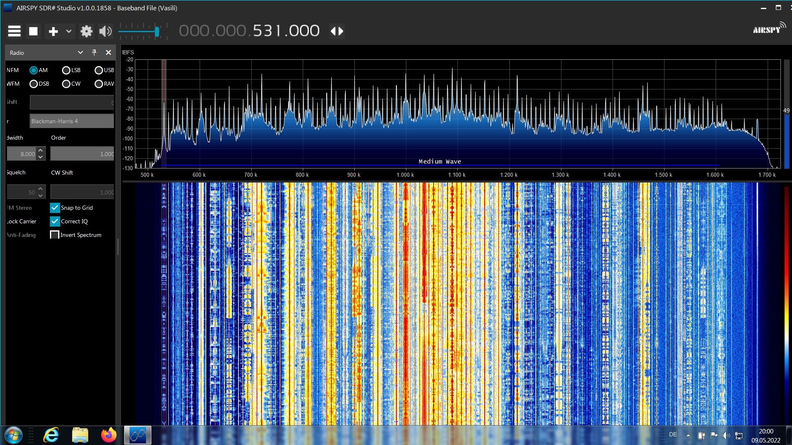Pin the Radio panel

94,52
